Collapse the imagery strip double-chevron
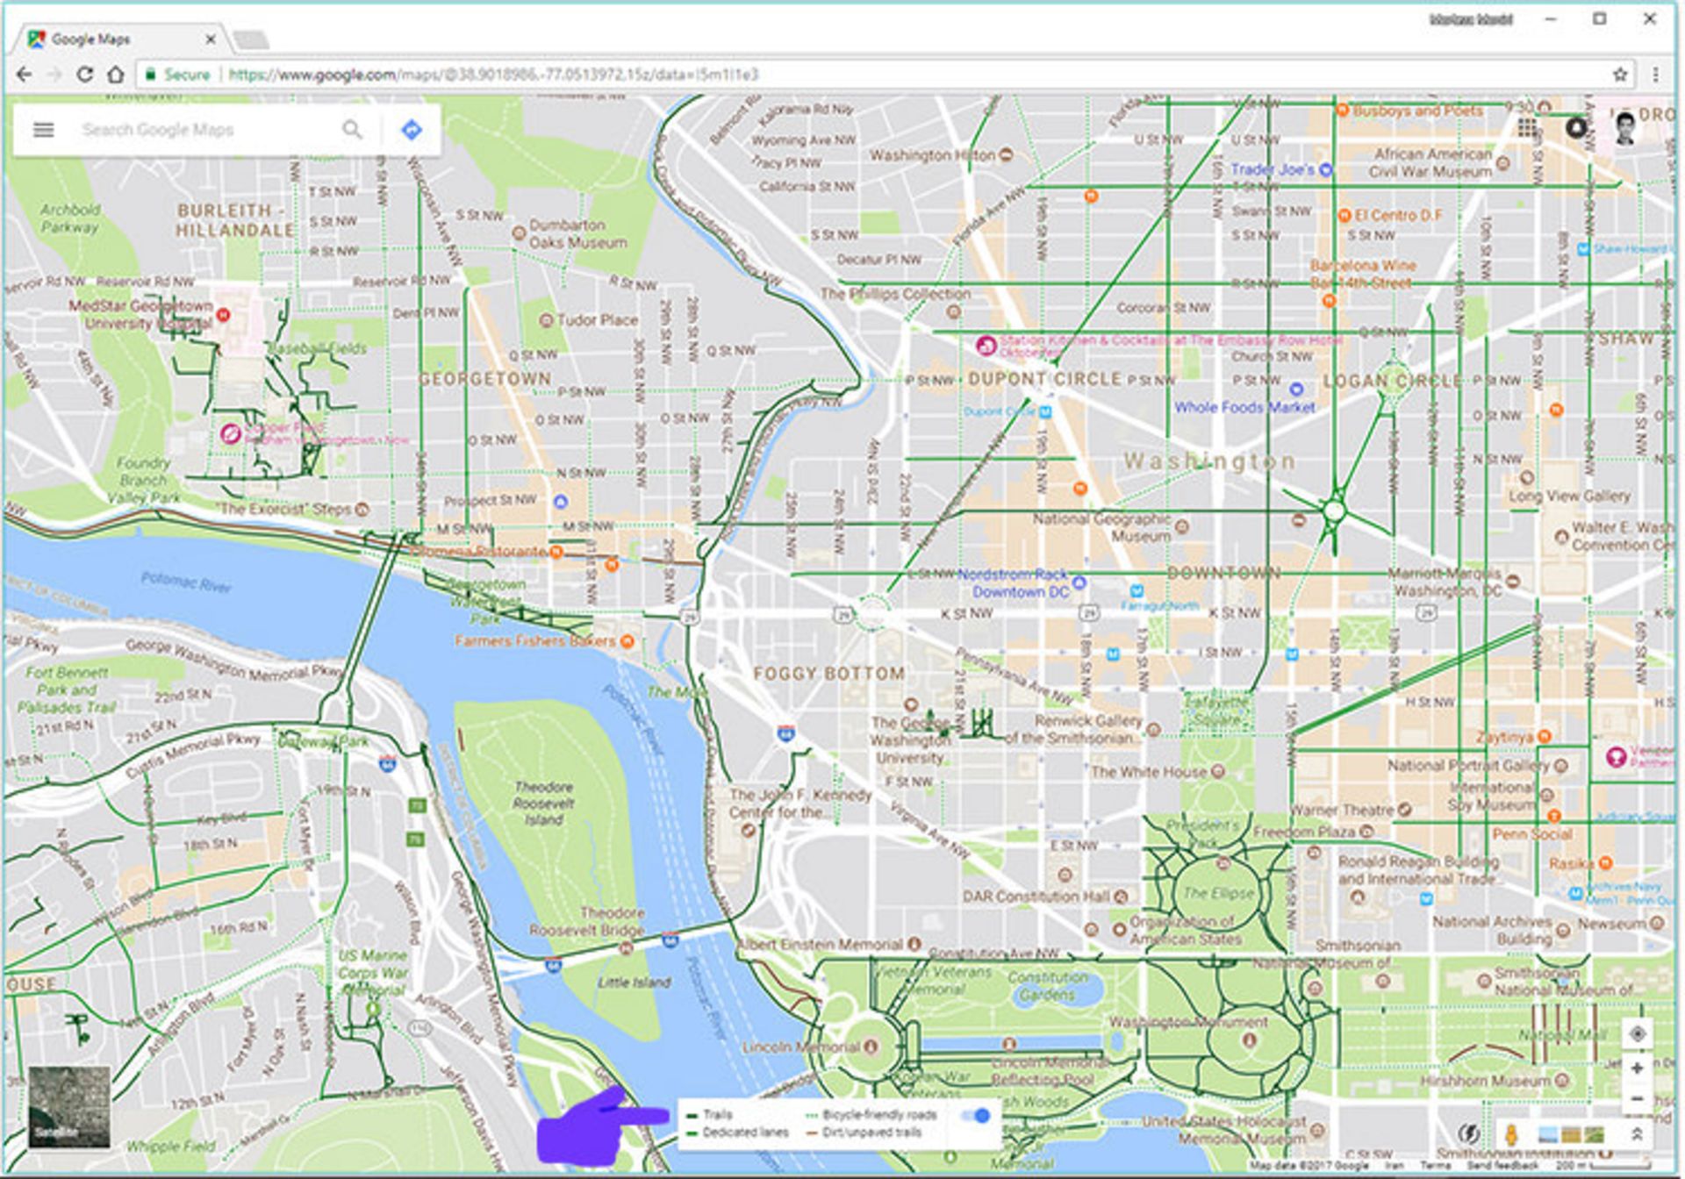 coord(1637,1134)
